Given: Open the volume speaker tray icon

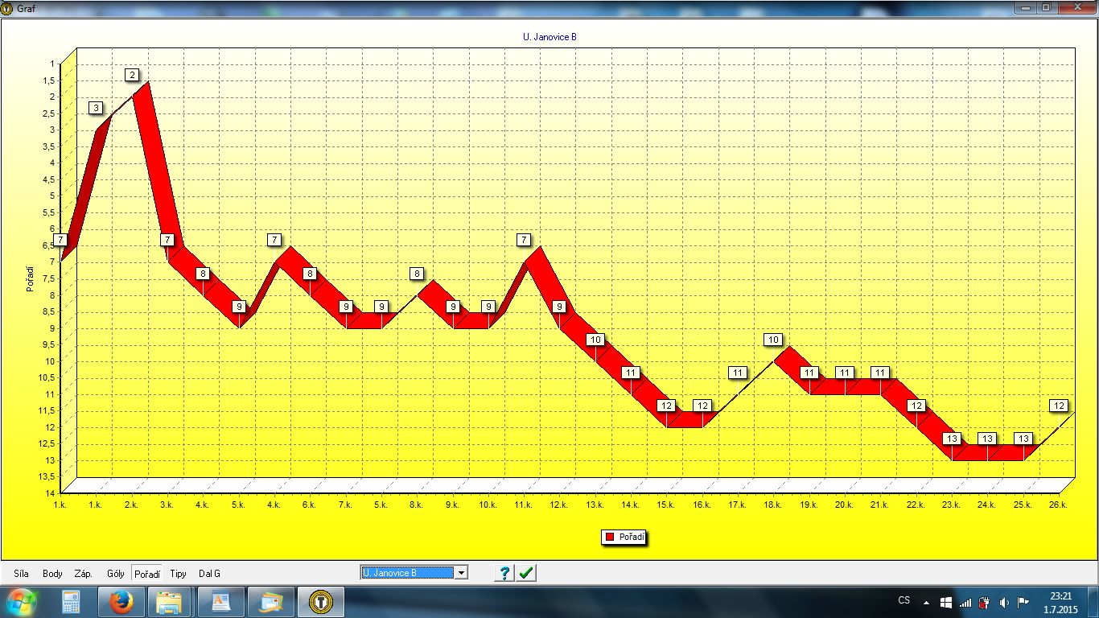Looking at the screenshot, I should point(1004,602).
